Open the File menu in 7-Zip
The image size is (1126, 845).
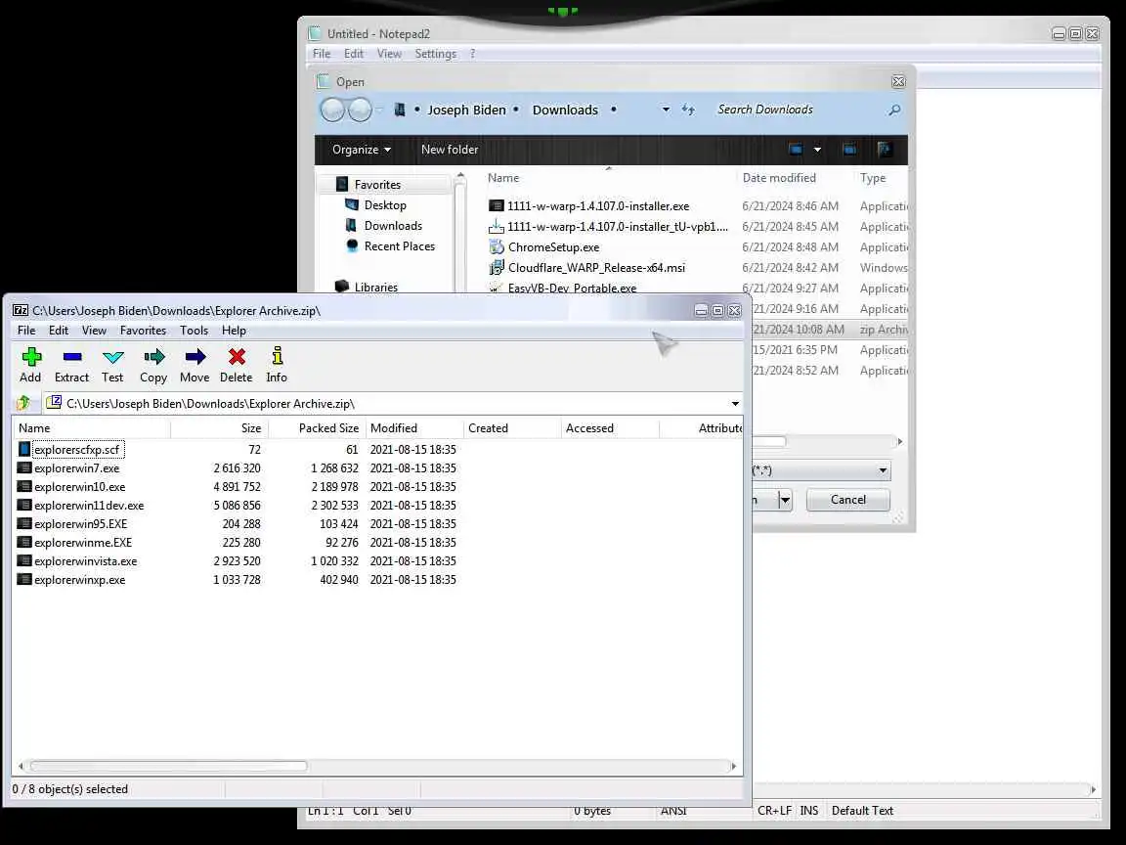pyautogui.click(x=26, y=331)
